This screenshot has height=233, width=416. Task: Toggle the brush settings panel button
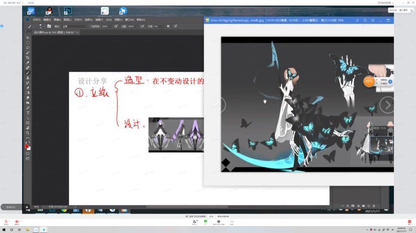point(49,26)
